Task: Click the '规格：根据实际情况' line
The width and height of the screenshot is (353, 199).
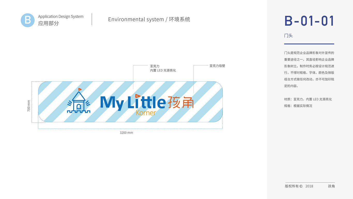Action: (298, 106)
